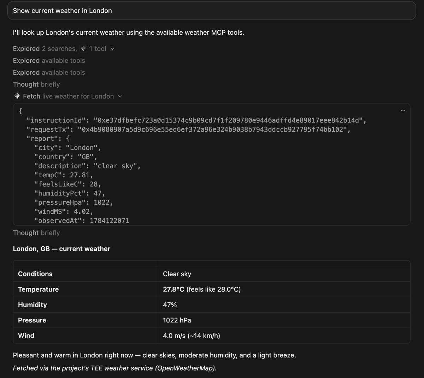Click the italic "Fetched via the project's TEE" note

115,368
